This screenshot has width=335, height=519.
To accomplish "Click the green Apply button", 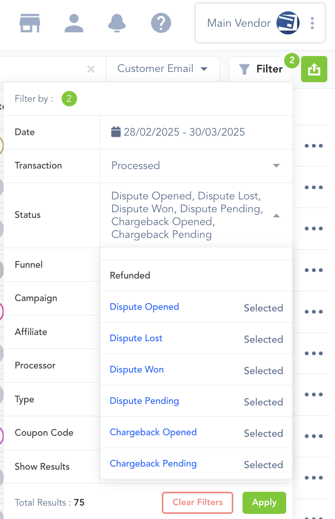I will pos(264,503).
